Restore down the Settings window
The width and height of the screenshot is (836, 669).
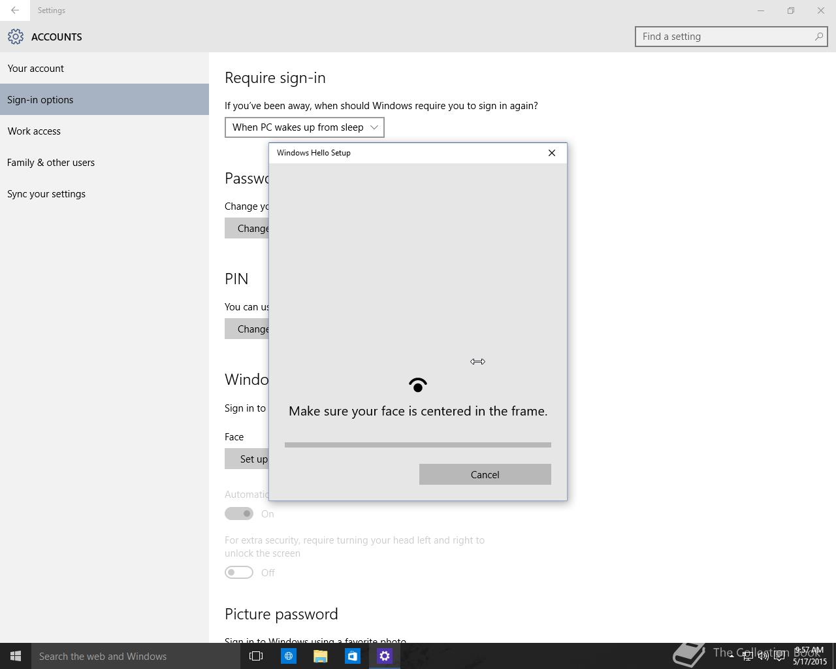click(x=790, y=10)
